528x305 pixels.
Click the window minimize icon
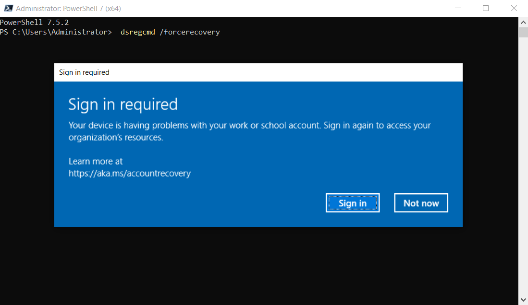[x=457, y=8]
